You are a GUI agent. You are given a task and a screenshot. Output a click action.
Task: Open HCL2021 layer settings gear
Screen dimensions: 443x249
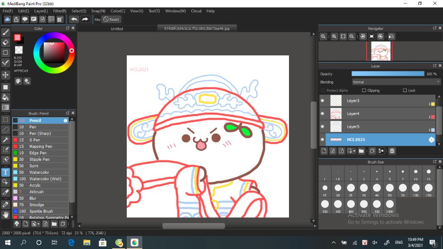[x=431, y=140]
